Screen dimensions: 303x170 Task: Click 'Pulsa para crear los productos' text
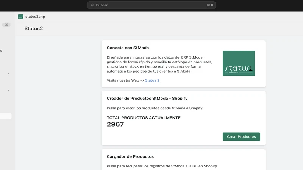155,108
